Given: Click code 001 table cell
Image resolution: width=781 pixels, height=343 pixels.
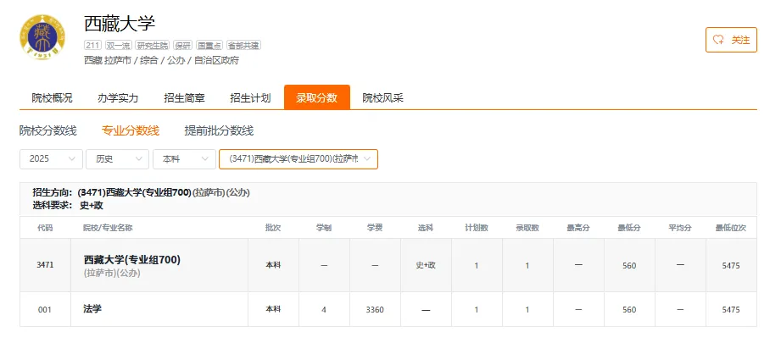Looking at the screenshot, I should pos(45,310).
